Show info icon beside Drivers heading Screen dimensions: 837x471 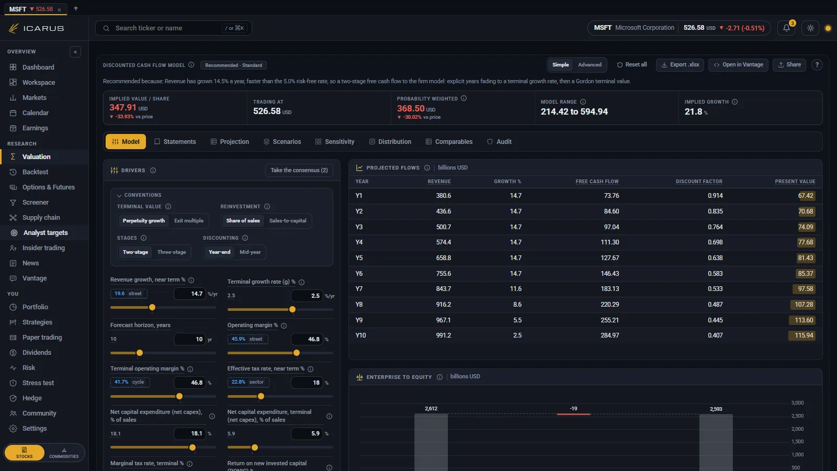point(153,171)
